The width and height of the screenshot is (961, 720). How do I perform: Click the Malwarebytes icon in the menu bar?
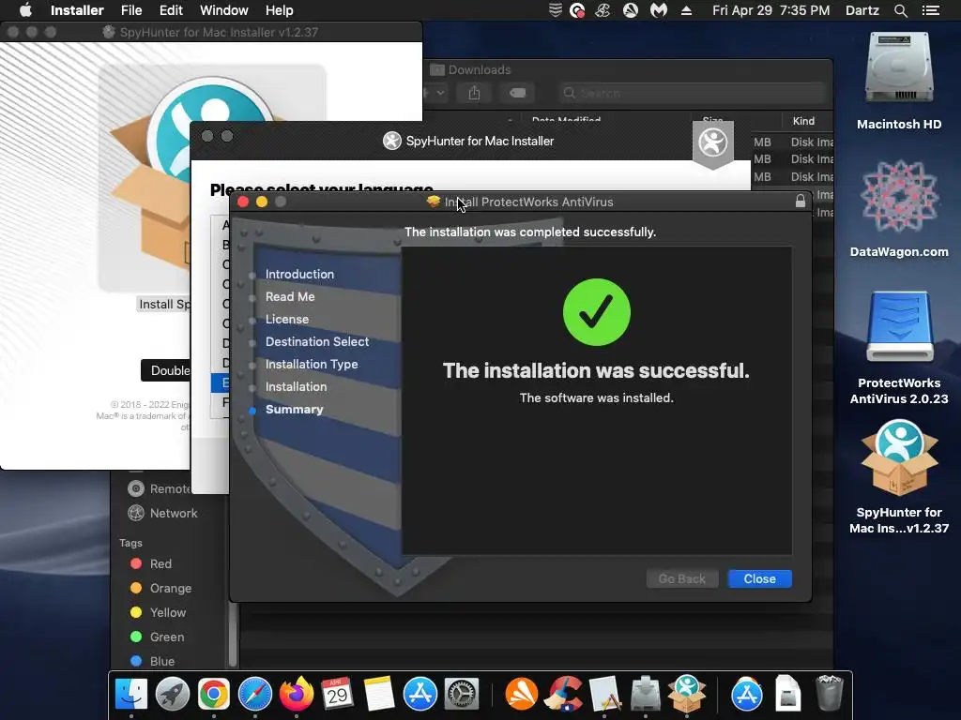[658, 10]
